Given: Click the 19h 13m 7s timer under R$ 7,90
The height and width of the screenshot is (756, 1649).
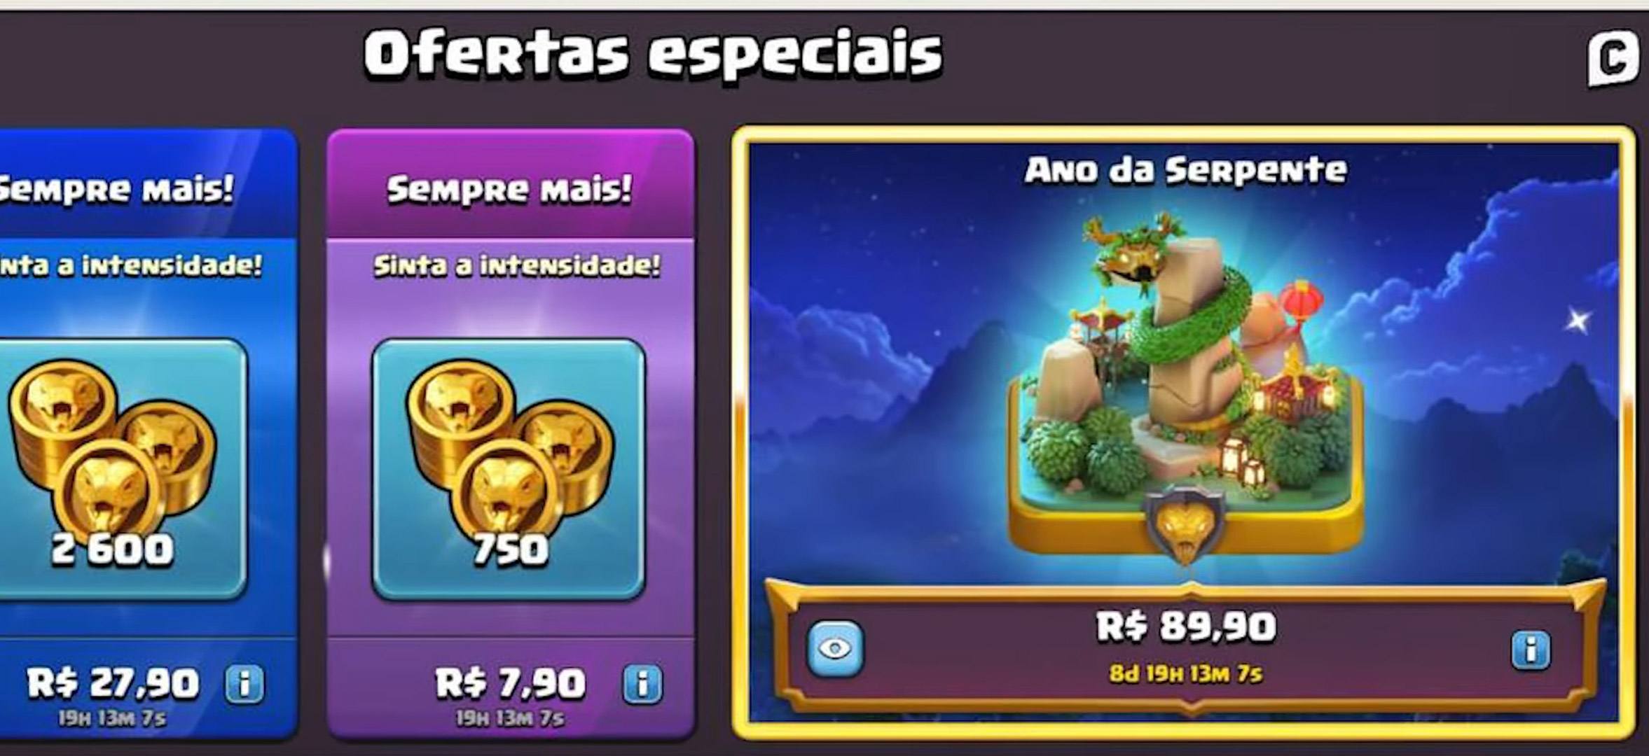Looking at the screenshot, I should 510,718.
